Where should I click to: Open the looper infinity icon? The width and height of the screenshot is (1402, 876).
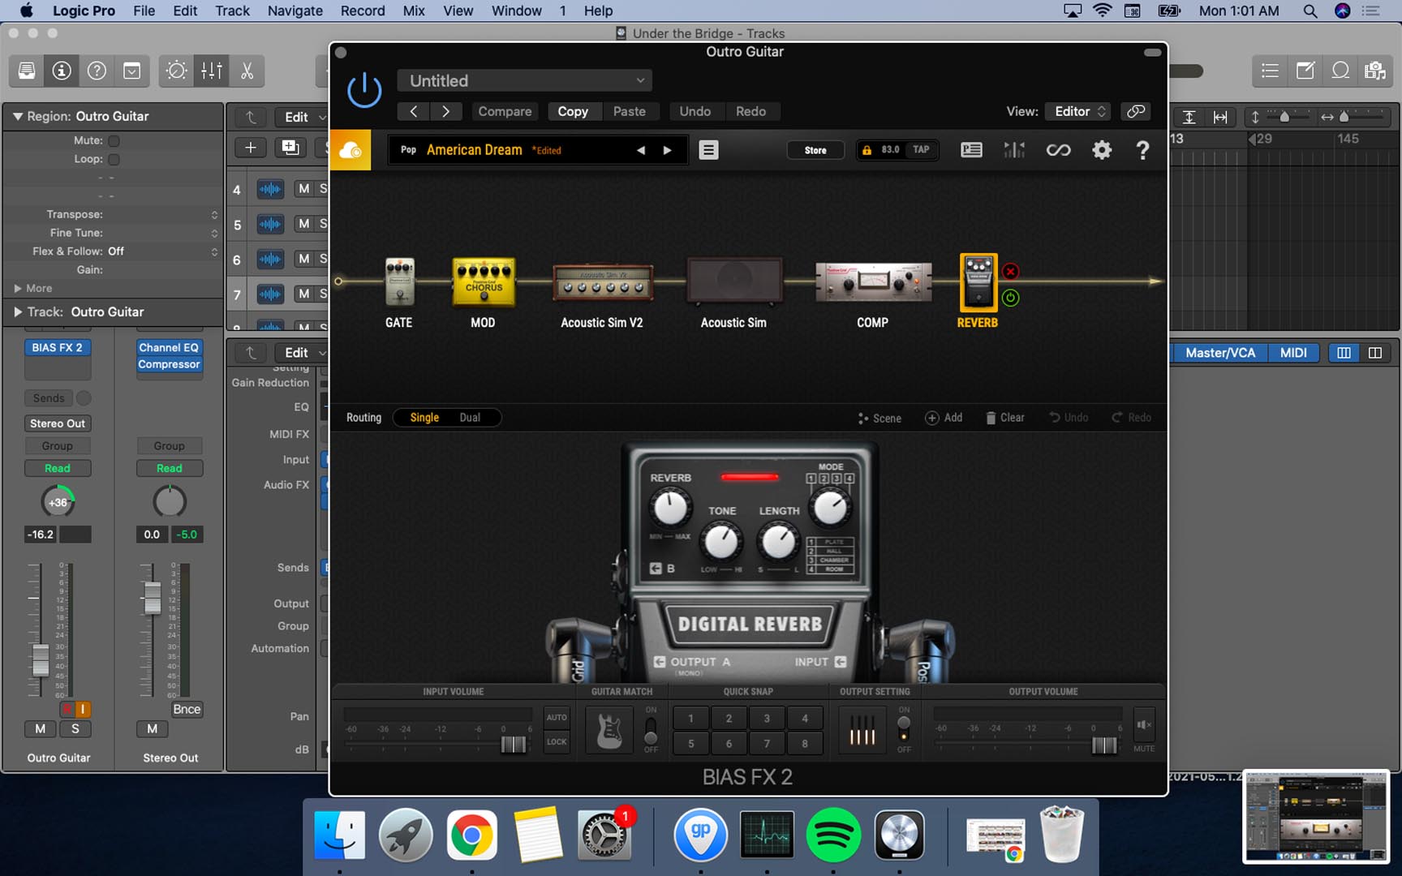click(x=1058, y=150)
